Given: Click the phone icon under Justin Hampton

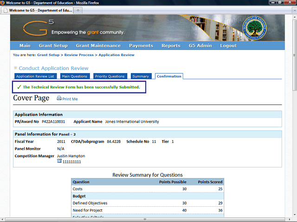Looking at the screenshot, I should point(59,161).
